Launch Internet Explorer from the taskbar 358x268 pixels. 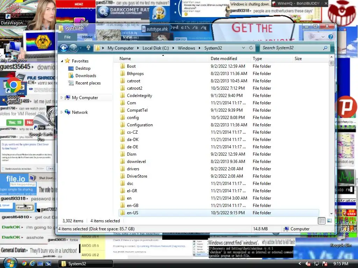pos(32,263)
